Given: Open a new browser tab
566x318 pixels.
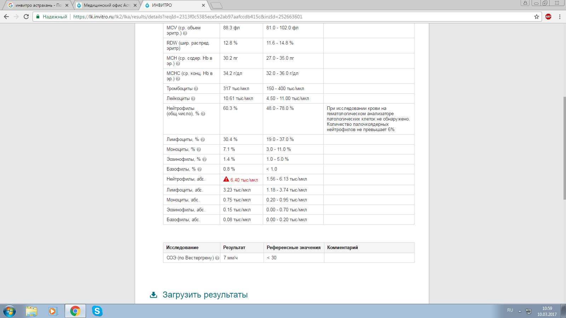Looking at the screenshot, I should tap(216, 5).
